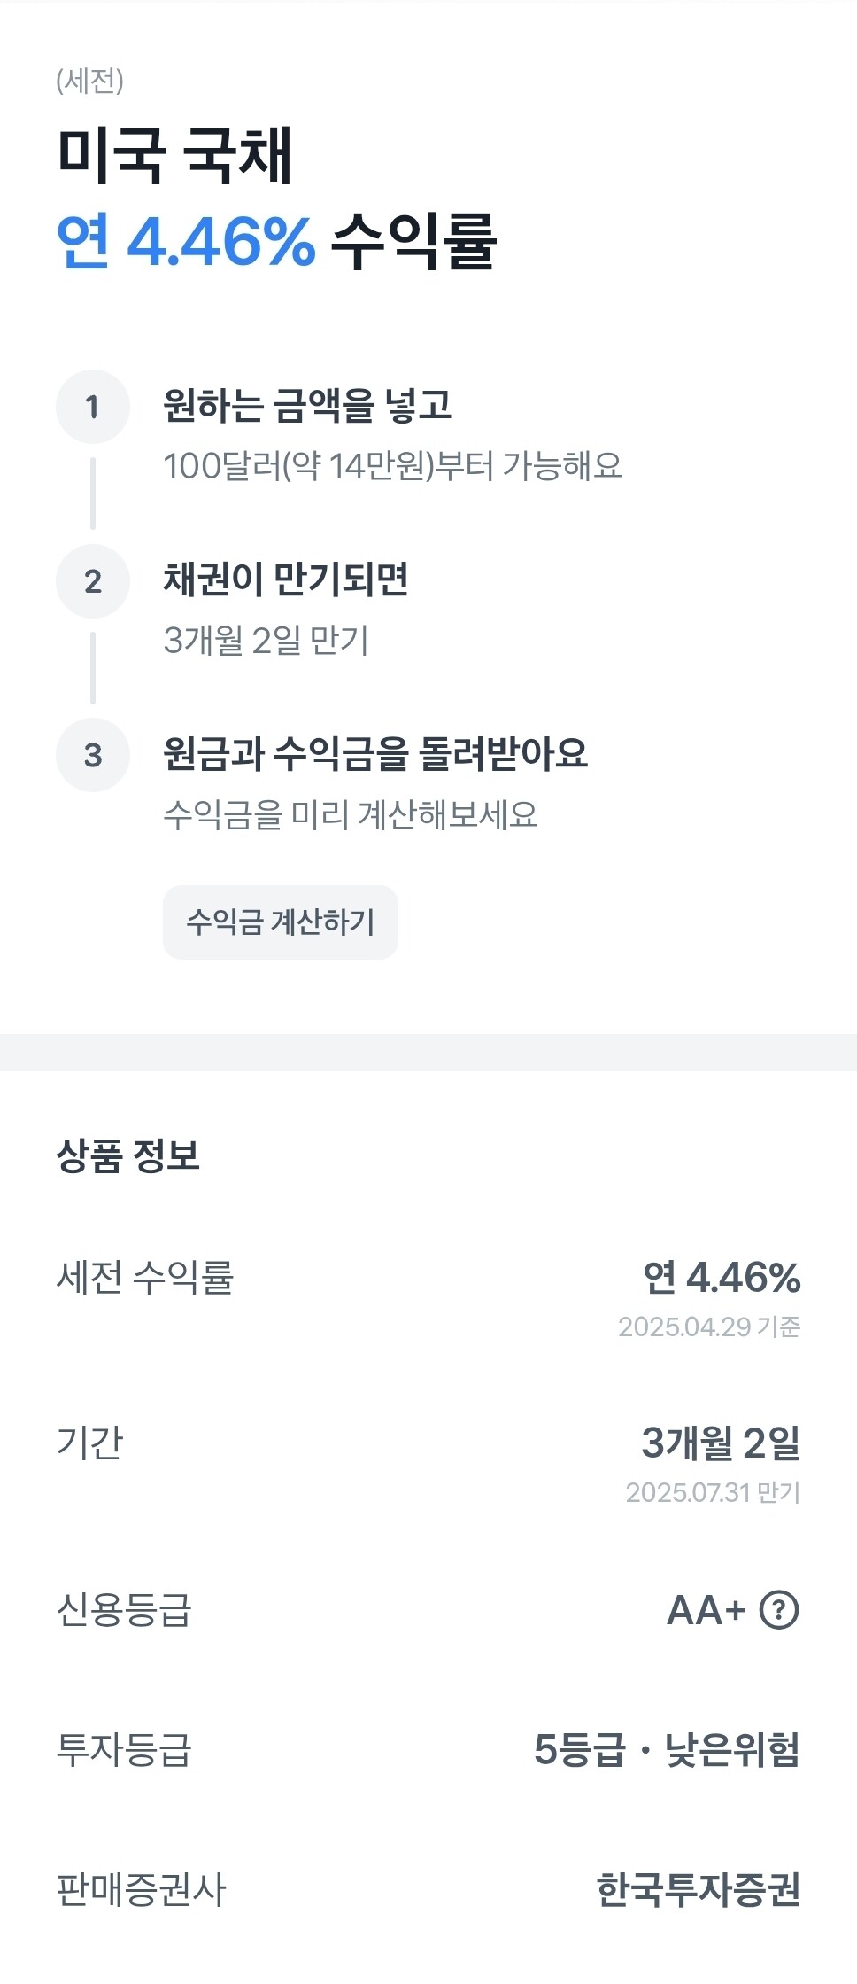Screen dimensions: 857x1984
Task: Select the 채권이 만기되면 step heading
Action: 285,580
